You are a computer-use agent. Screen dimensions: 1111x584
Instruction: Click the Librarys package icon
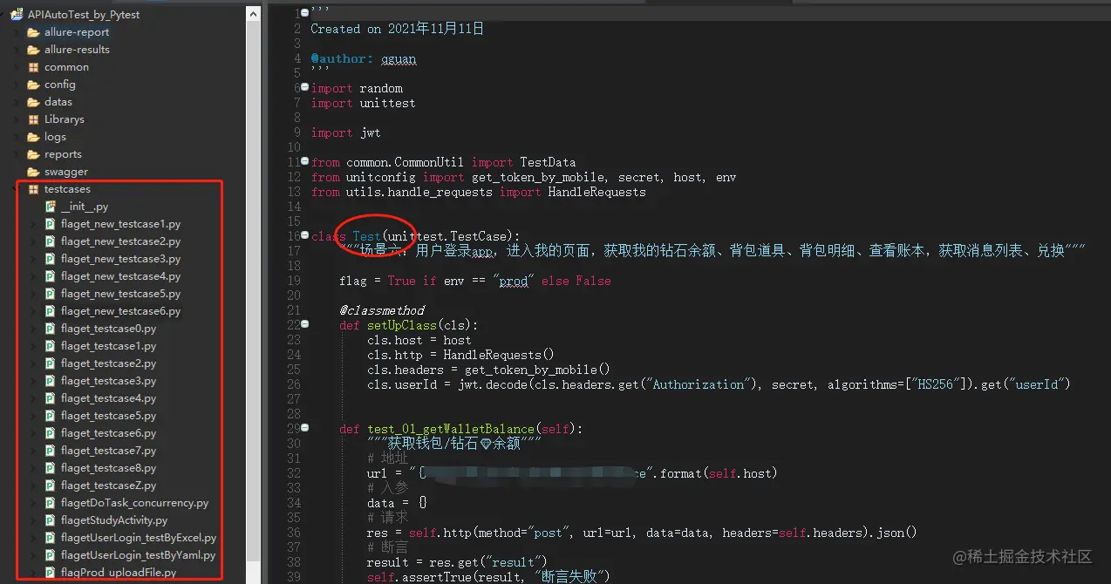point(33,119)
